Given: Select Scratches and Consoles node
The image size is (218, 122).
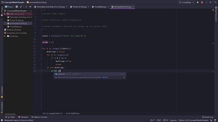Looking at the screenshot, I should coord(18,33).
